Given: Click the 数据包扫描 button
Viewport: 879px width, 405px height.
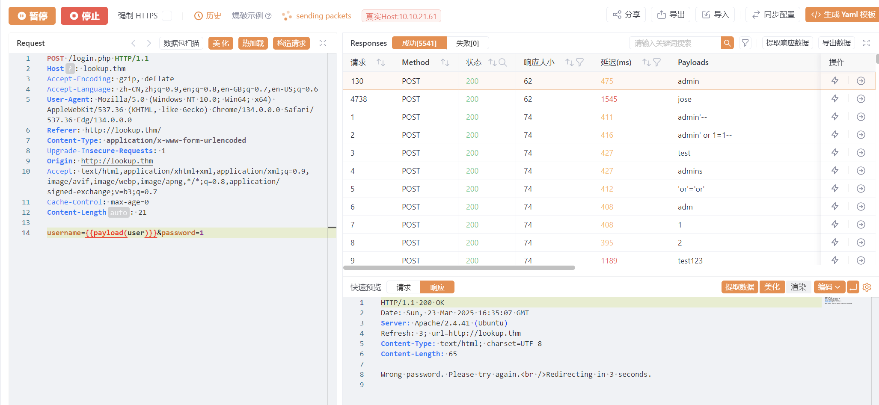Looking at the screenshot, I should pos(181,43).
